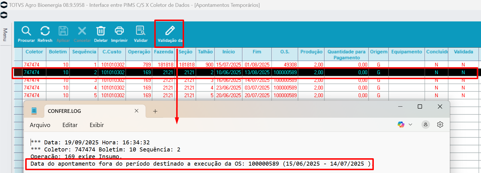Open the Editar menu
Screen dimensions: 481x173
pyautogui.click(x=70, y=125)
